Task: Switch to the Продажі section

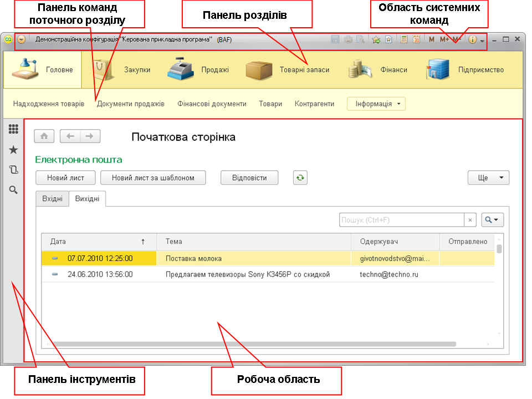Action: tap(198, 70)
